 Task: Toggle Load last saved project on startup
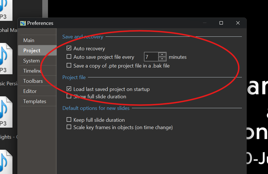[x=69, y=89]
